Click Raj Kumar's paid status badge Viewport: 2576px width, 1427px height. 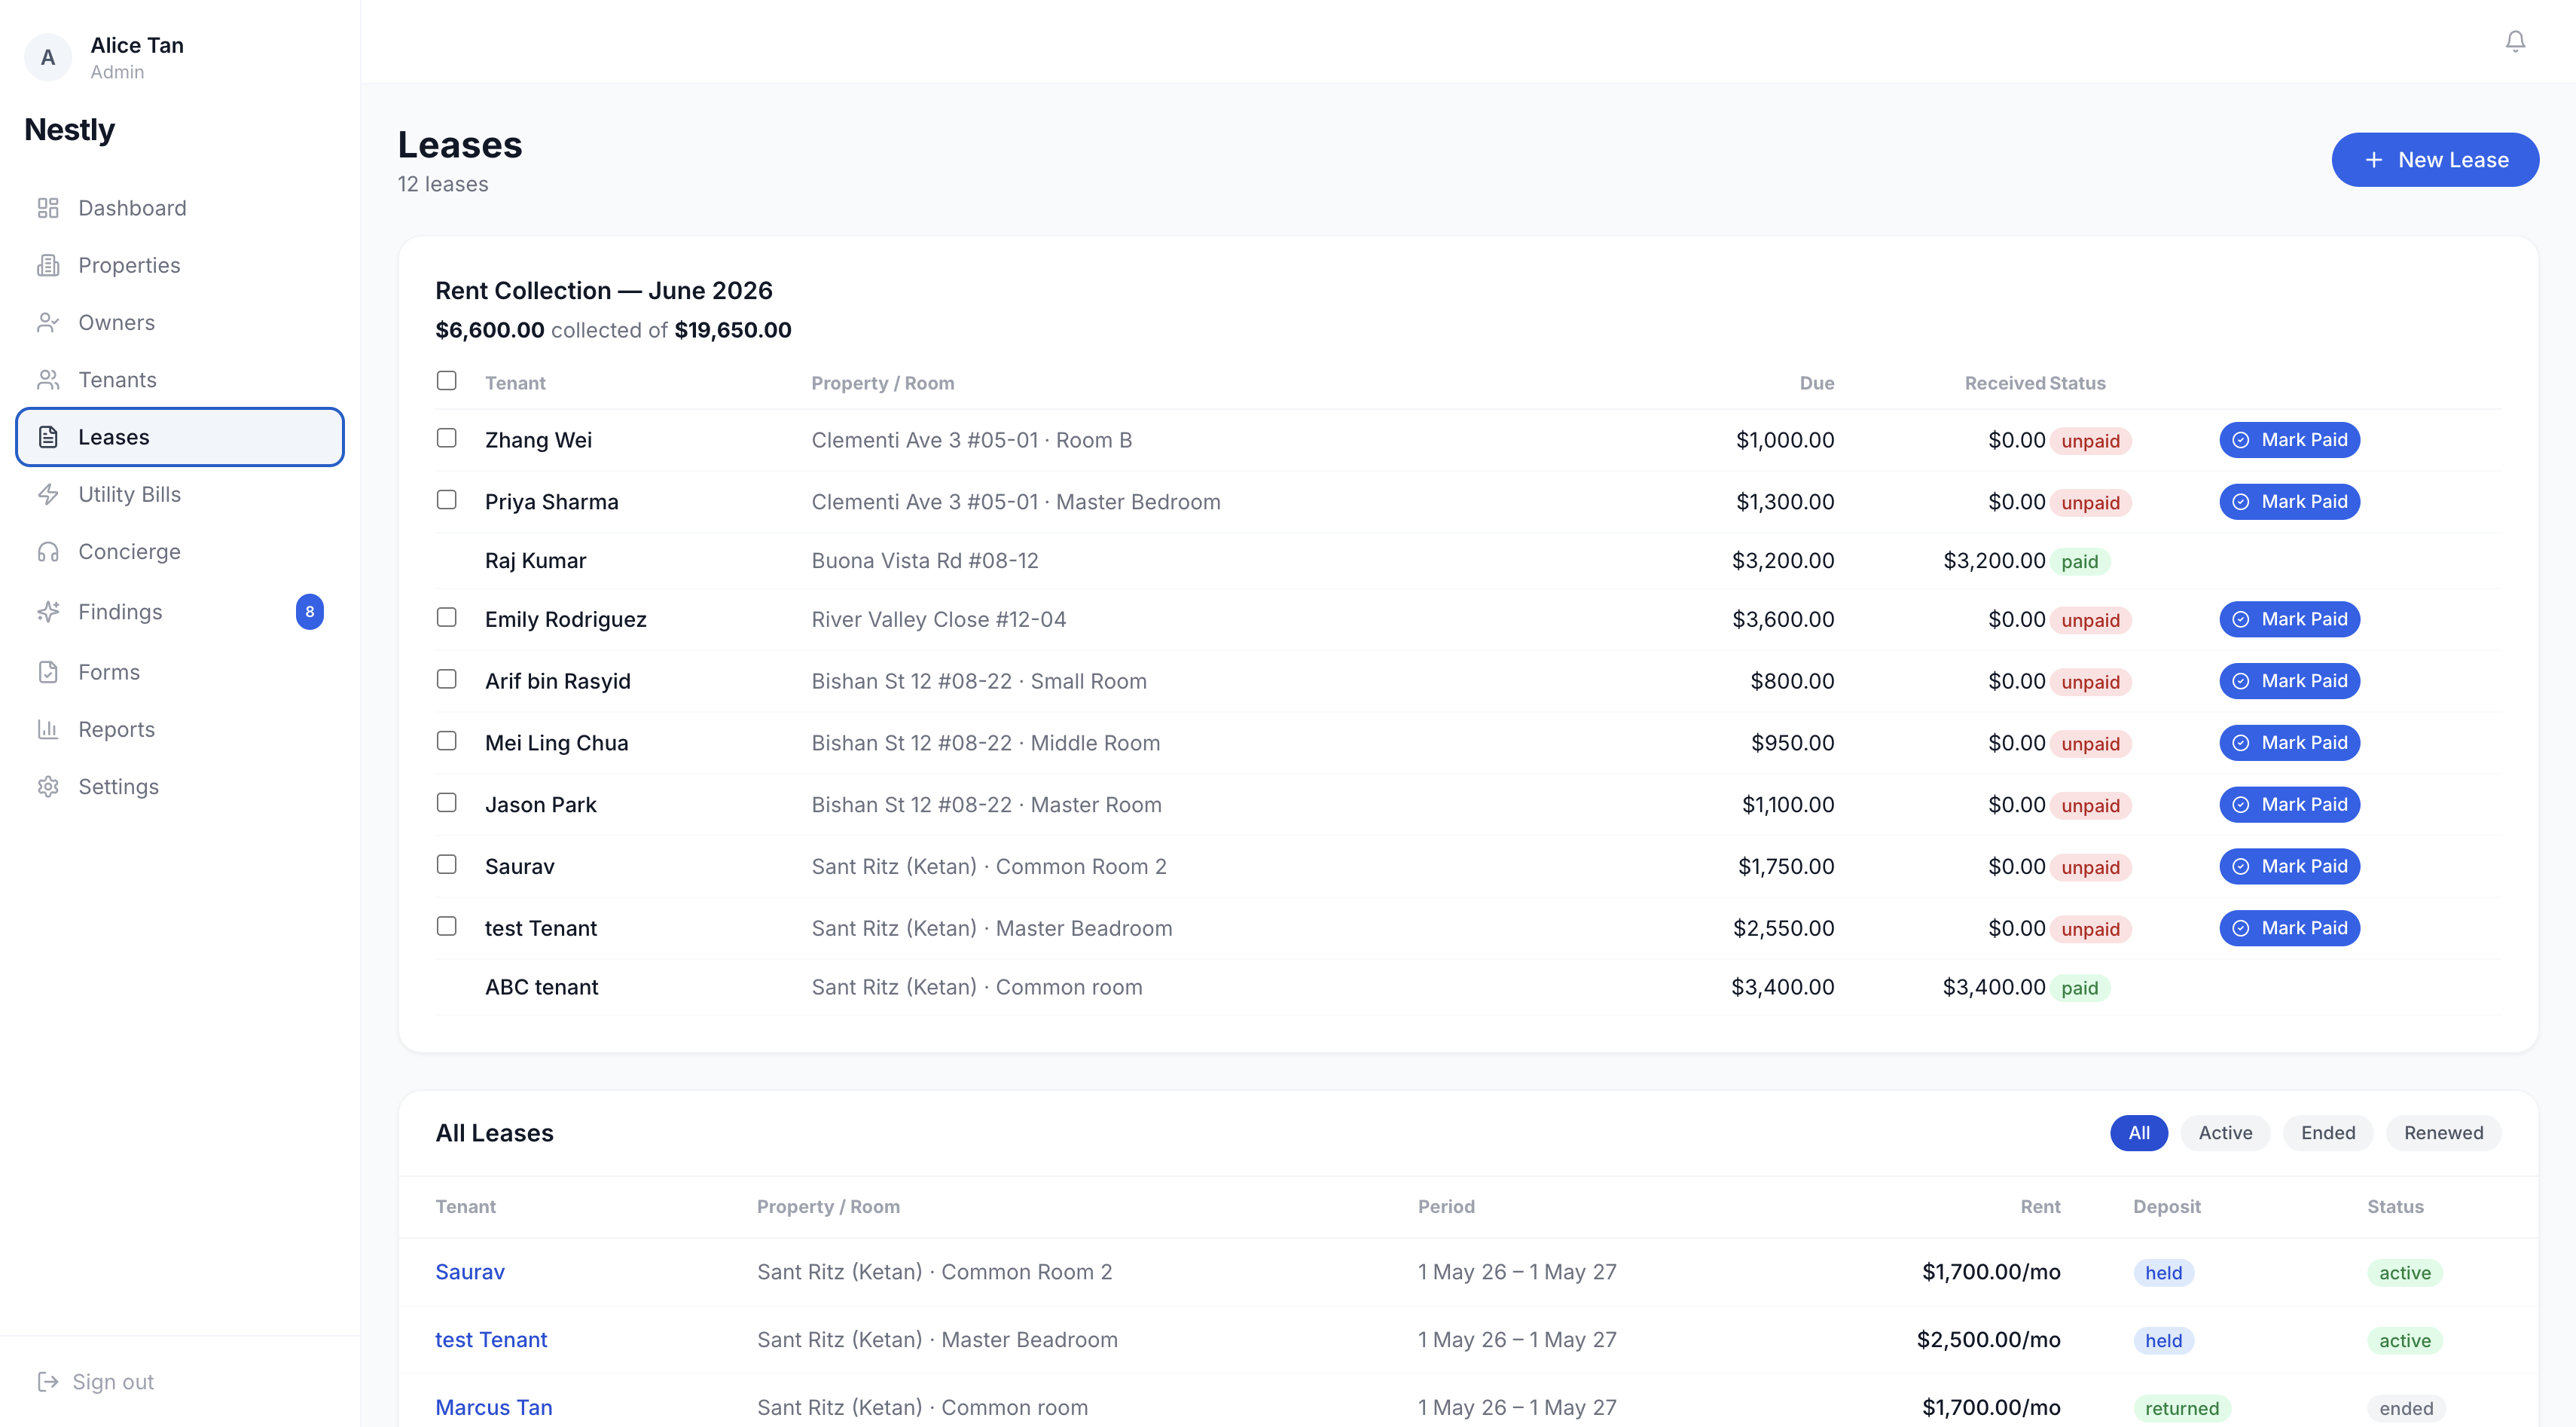(x=2079, y=561)
